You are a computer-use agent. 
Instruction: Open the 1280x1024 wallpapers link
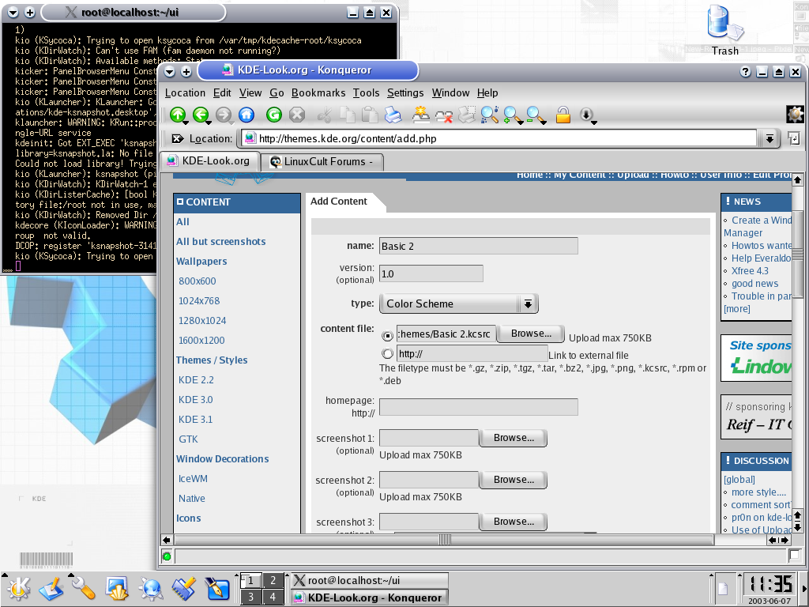point(202,321)
